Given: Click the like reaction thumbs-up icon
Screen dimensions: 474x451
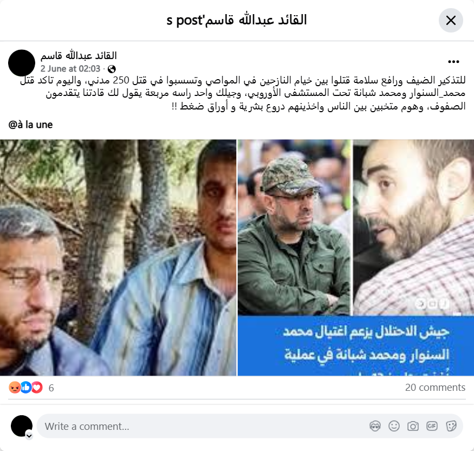Looking at the screenshot, I should [x=26, y=388].
